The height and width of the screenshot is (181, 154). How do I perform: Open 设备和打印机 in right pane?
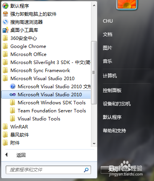(117, 104)
